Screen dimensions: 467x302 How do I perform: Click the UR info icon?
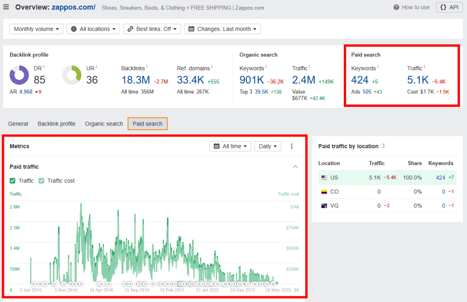[x=96, y=66]
